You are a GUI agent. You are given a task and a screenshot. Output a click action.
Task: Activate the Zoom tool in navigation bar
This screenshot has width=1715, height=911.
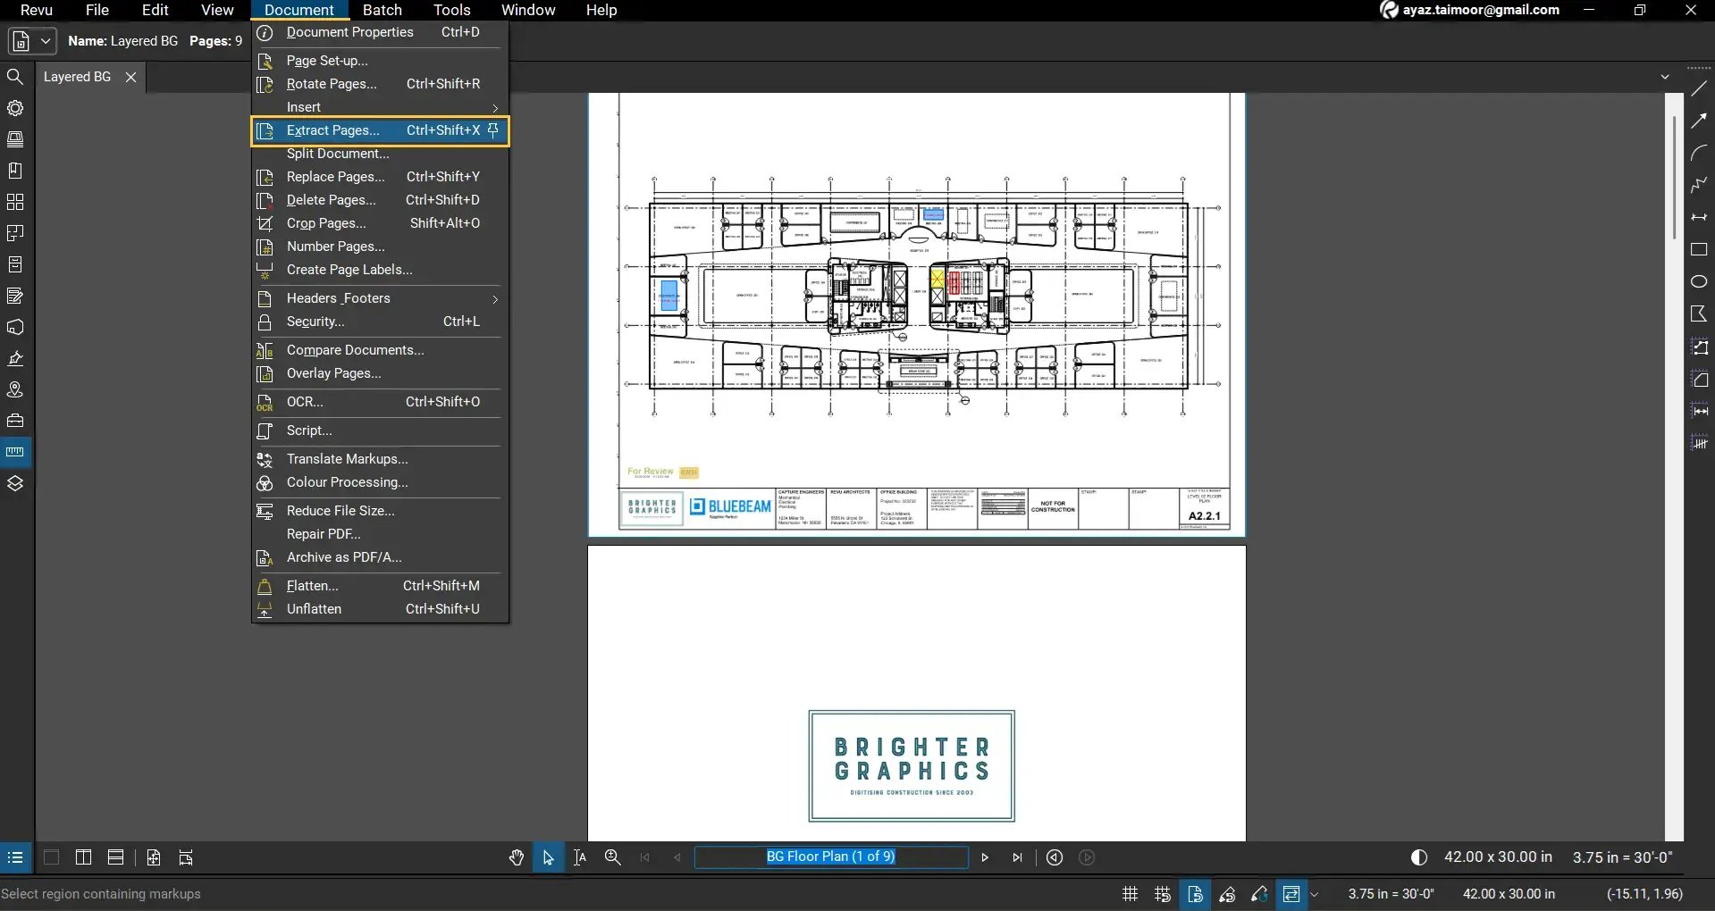tap(613, 857)
